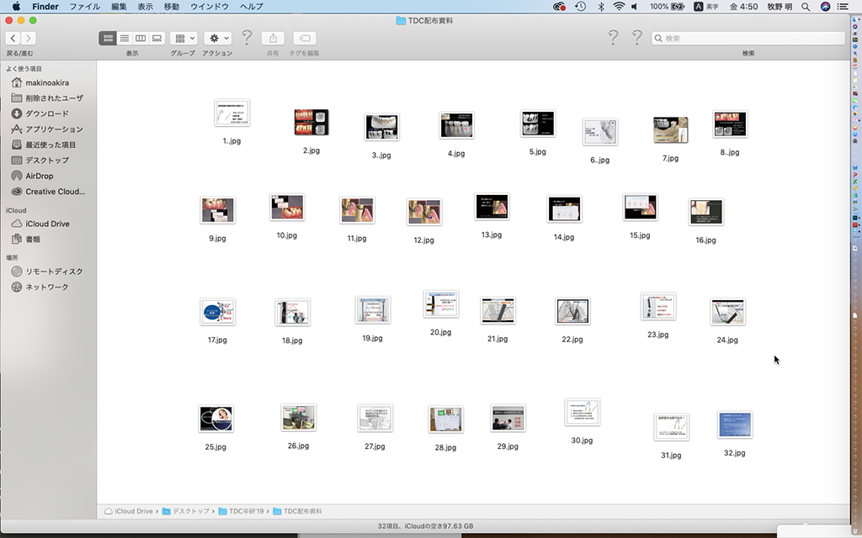Select 削除されたユーザ in sidebar
Viewport: 862px width, 538px height.
click(x=48, y=98)
